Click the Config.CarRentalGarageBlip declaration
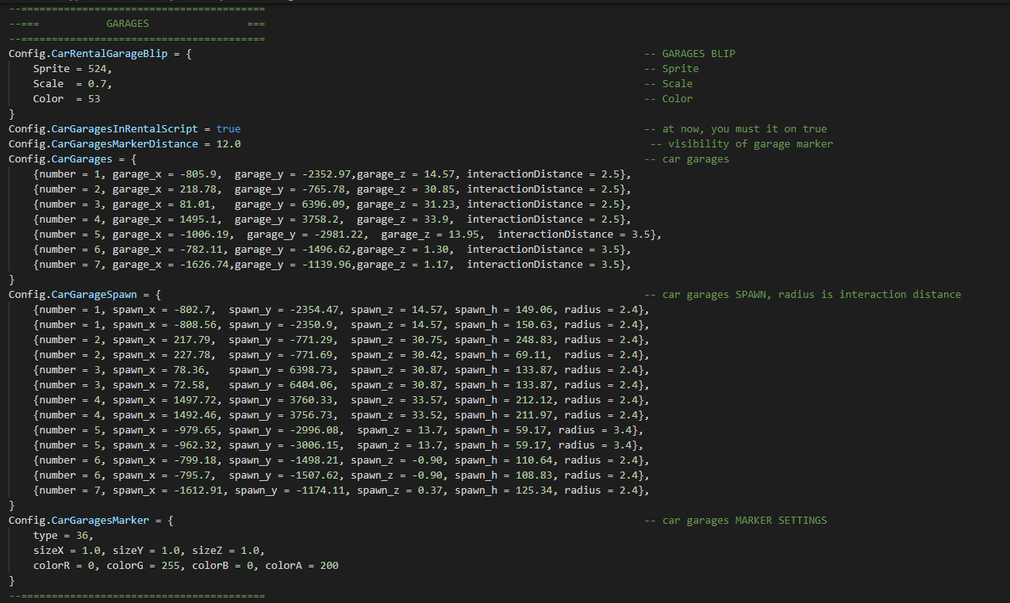The height and width of the screenshot is (603, 1010). coord(100,53)
